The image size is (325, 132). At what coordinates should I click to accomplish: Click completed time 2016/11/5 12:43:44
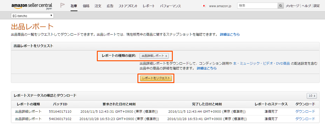tap(207, 111)
